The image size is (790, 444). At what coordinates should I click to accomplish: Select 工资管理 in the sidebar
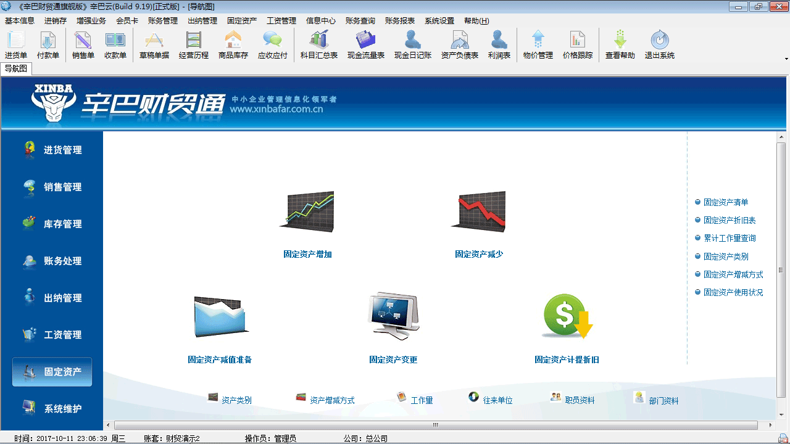point(52,335)
